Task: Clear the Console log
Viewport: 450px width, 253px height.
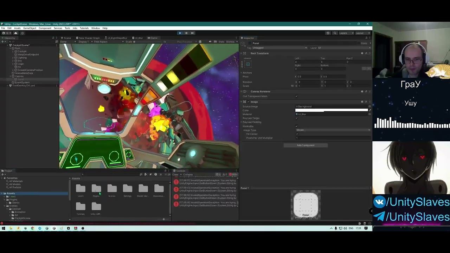Action: (x=175, y=175)
